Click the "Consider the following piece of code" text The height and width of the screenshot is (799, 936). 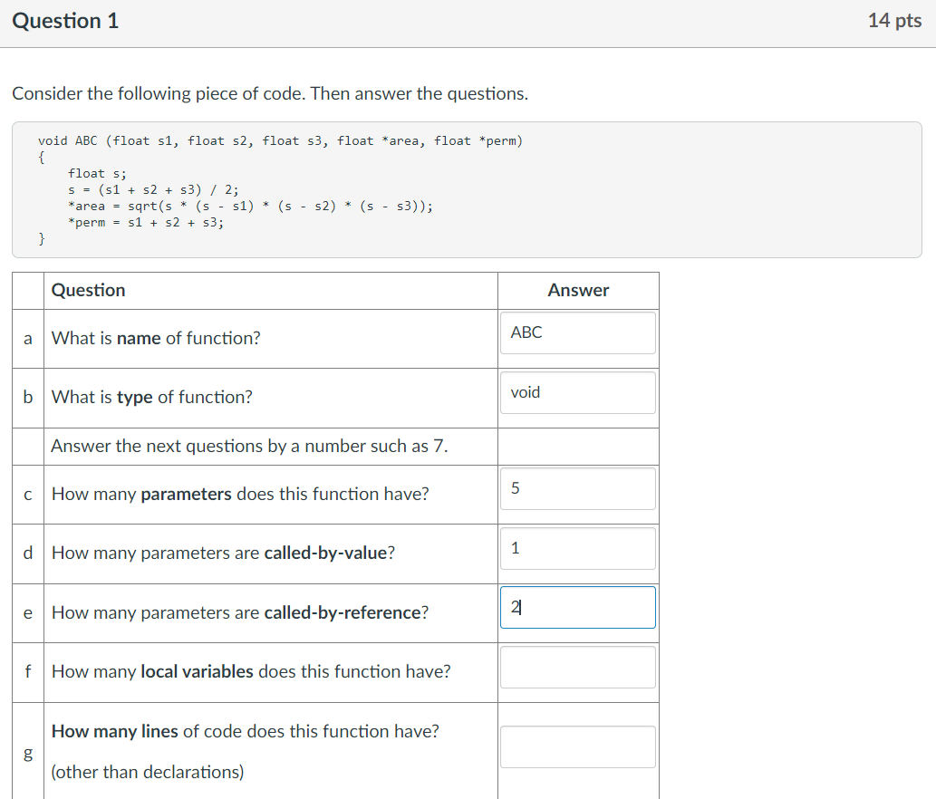pyautogui.click(x=269, y=93)
